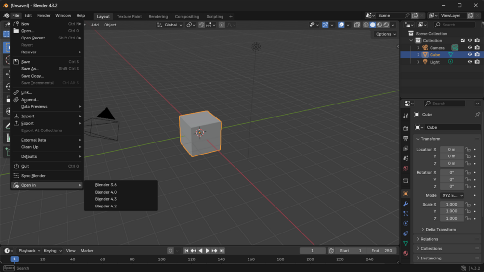Select solid viewport shading

(x=373, y=25)
